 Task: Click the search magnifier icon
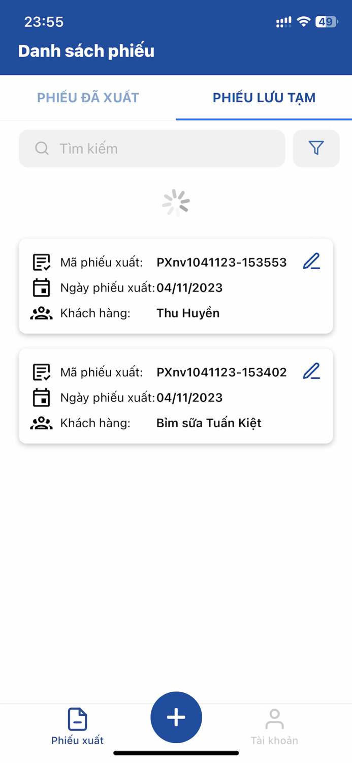tap(41, 148)
